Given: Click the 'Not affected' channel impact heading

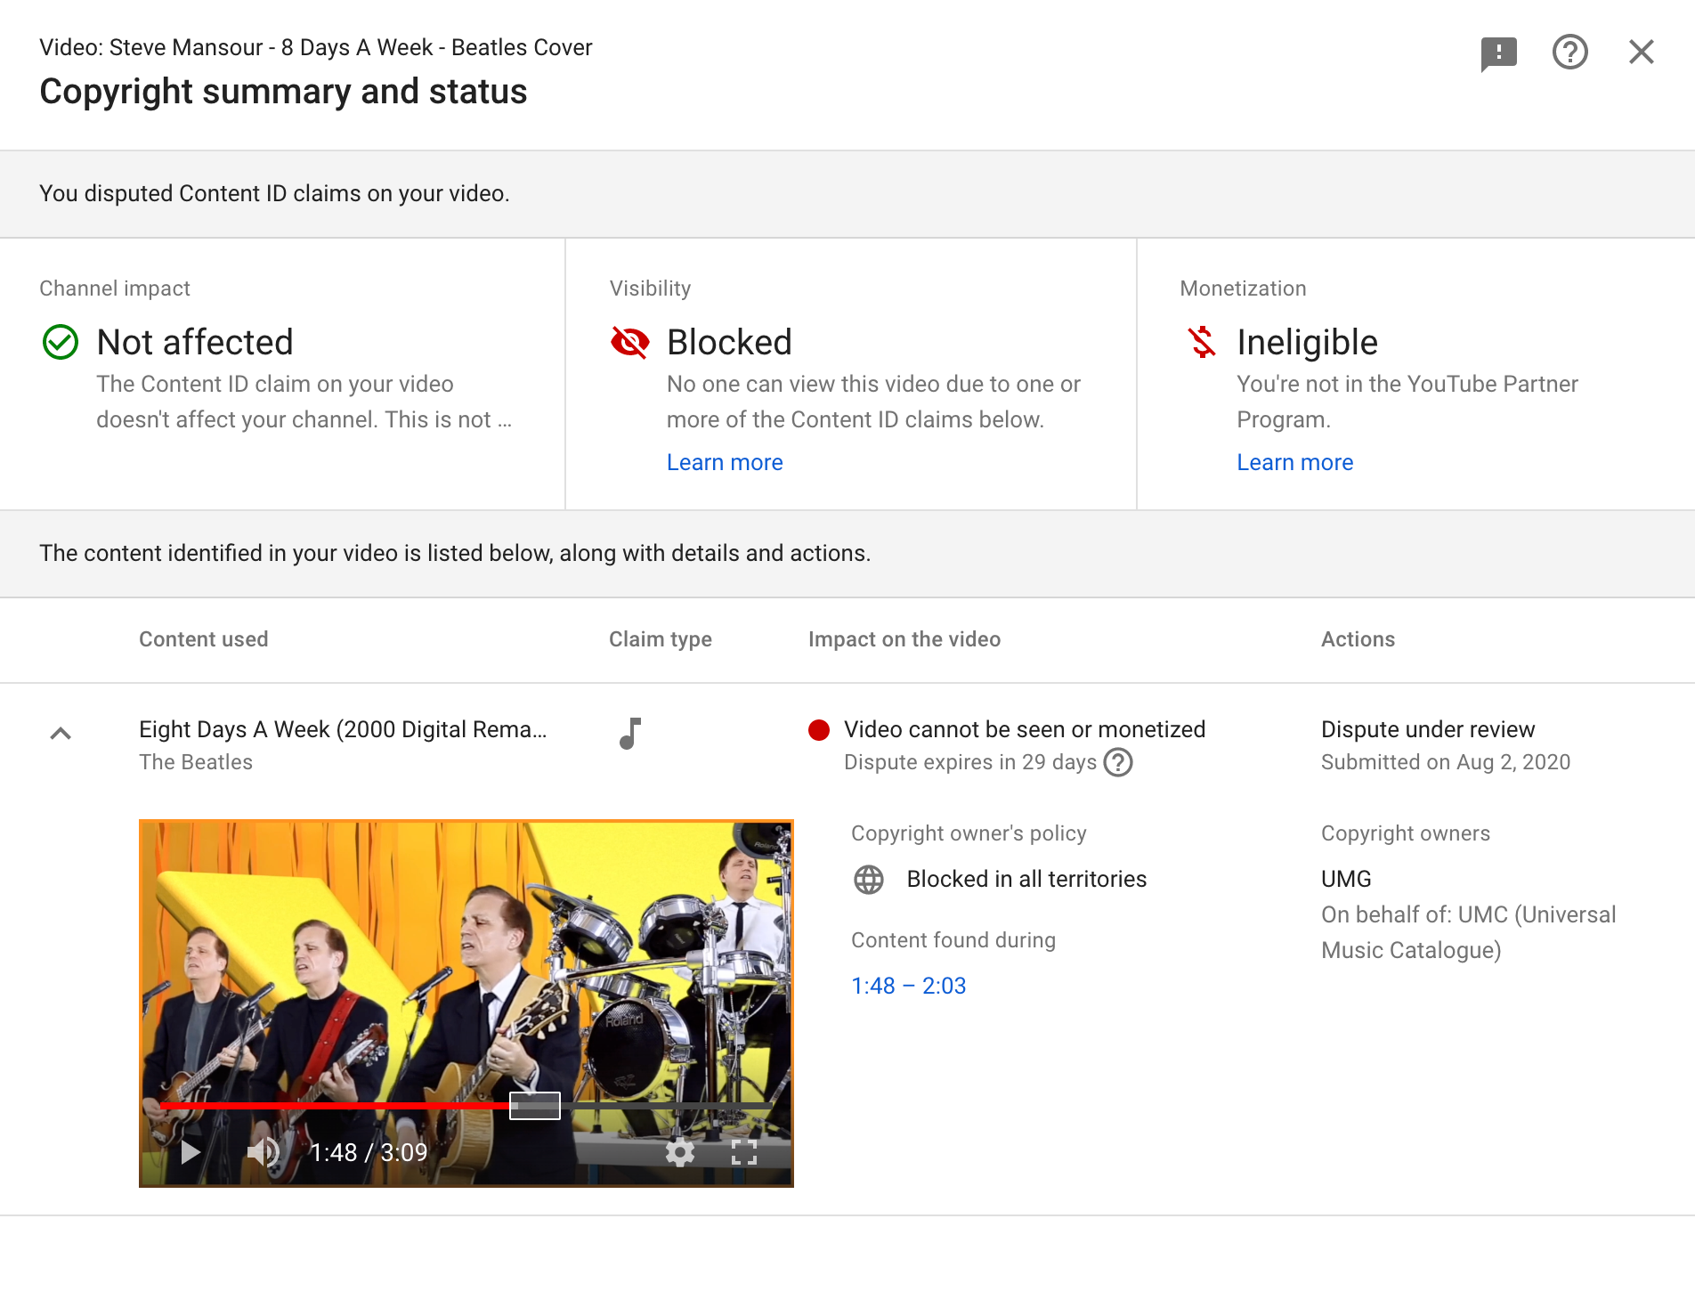Looking at the screenshot, I should click(195, 342).
